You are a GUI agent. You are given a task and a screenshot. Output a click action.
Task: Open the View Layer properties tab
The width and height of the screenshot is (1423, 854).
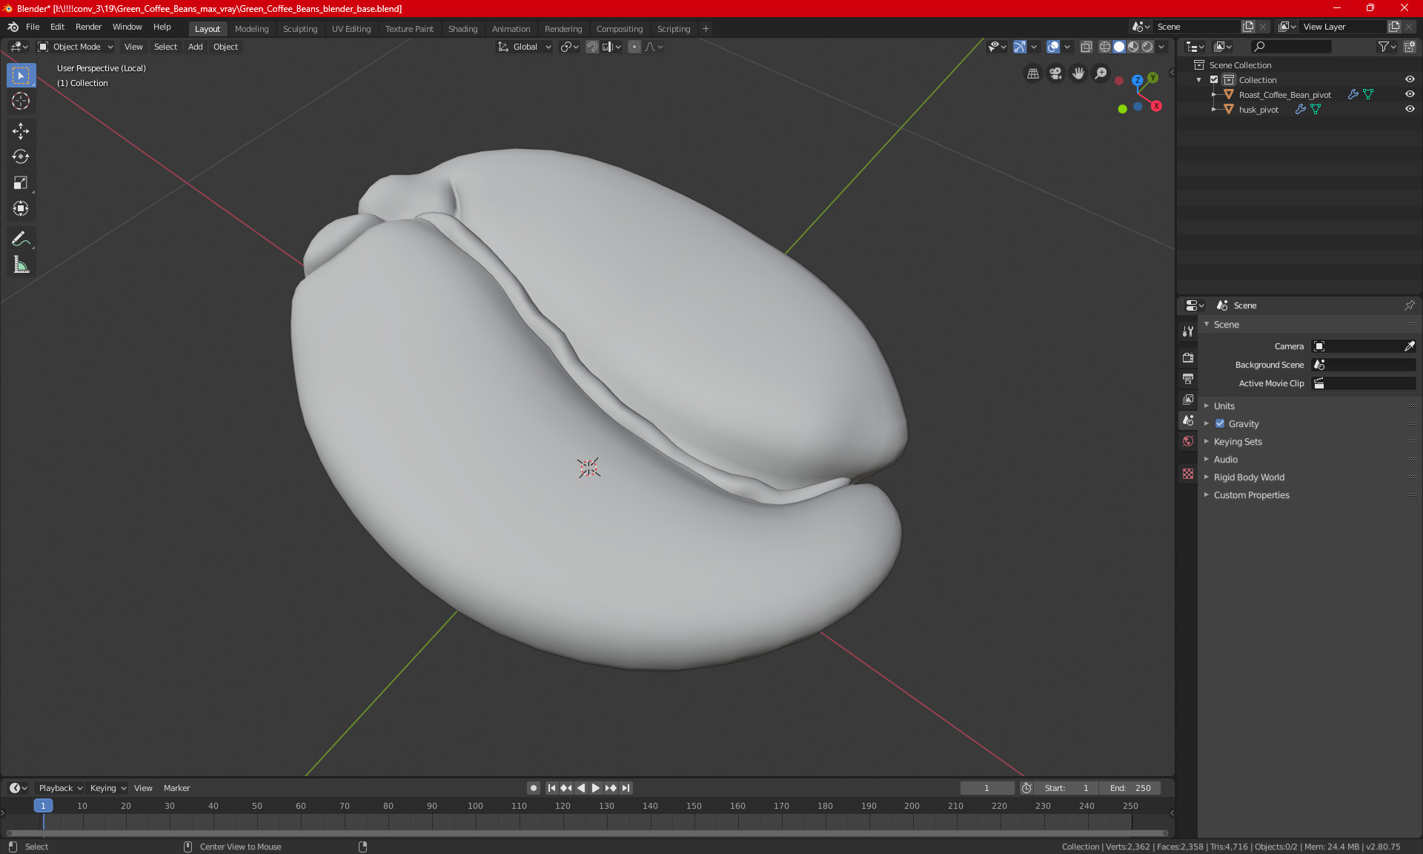pos(1188,400)
